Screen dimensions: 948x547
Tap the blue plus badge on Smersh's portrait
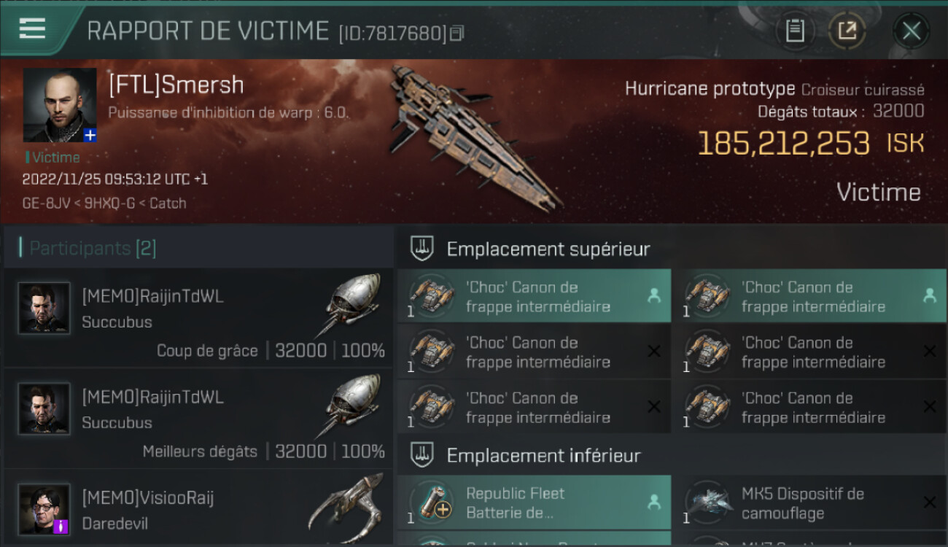tap(90, 135)
